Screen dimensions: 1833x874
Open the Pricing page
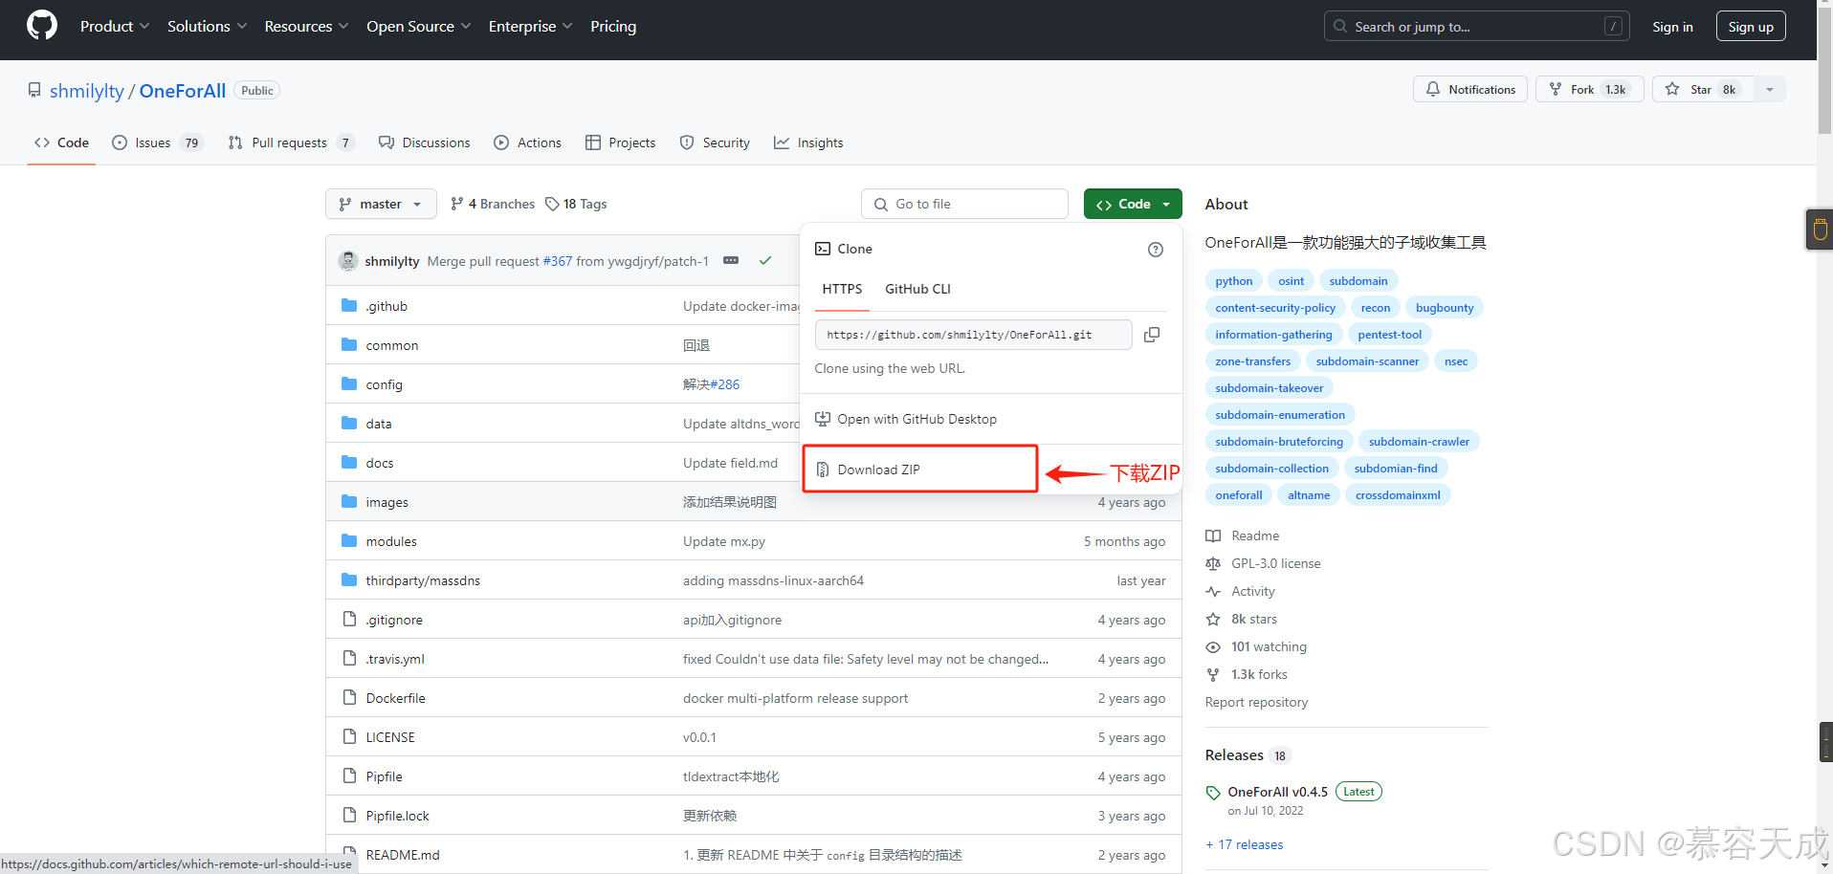click(x=613, y=26)
